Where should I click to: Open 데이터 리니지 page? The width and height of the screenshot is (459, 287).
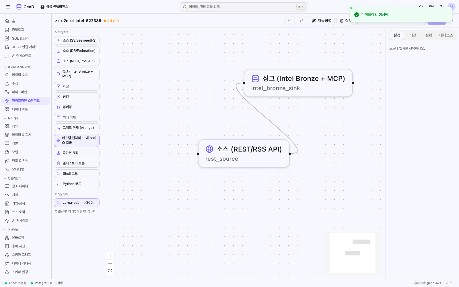pos(26,263)
